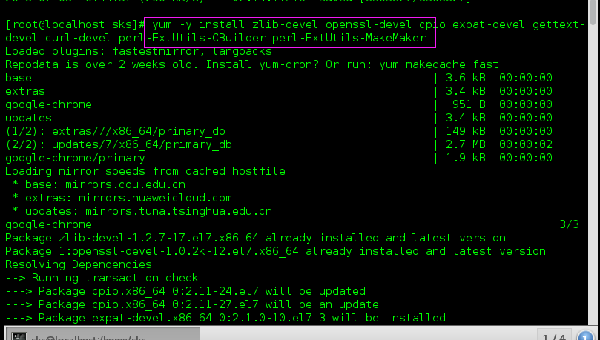Click the 'google-chrome/primary' line
Viewport: 600px width, 340px height.
pos(75,159)
